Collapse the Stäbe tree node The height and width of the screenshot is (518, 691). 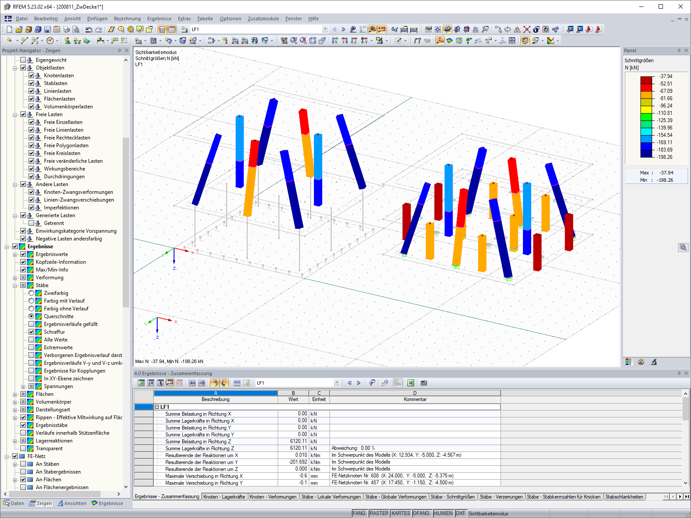pyautogui.click(x=15, y=285)
